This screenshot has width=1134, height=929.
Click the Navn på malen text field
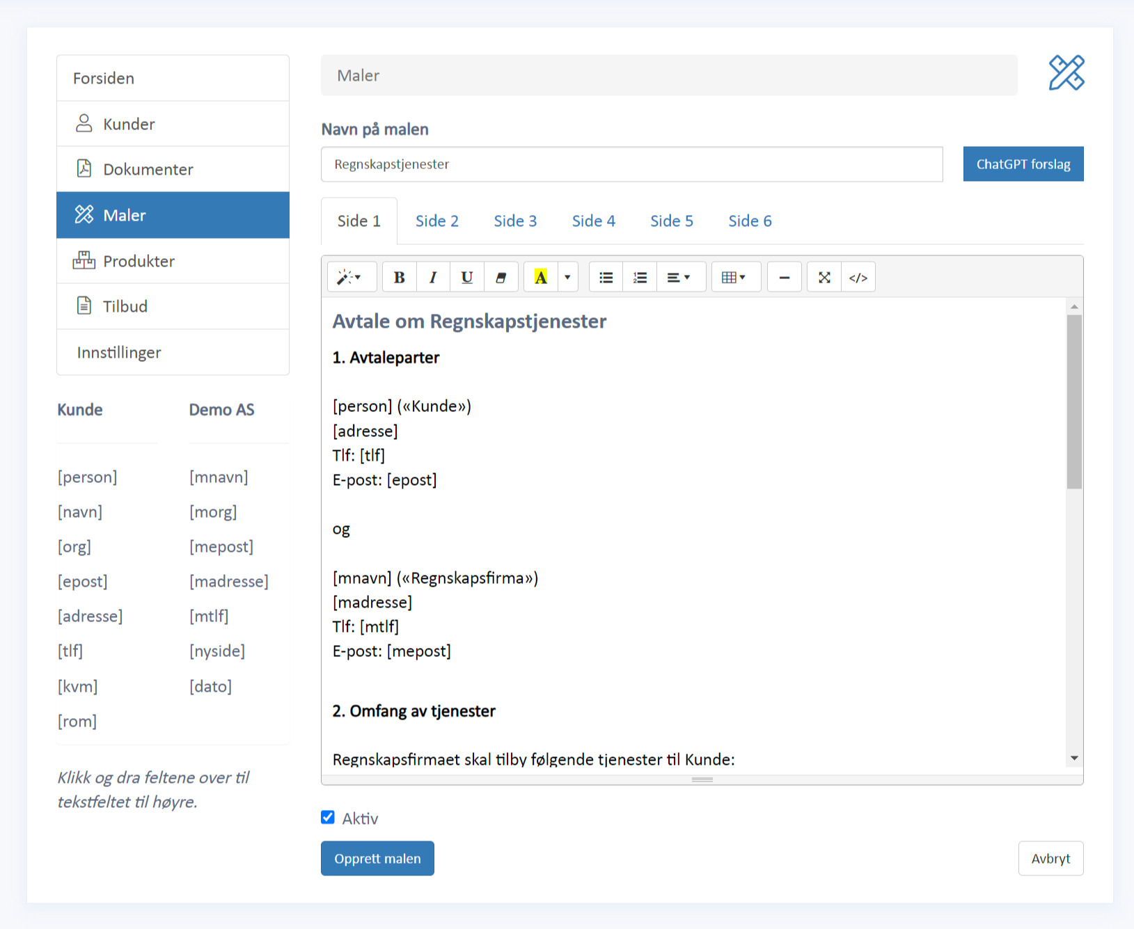(631, 164)
